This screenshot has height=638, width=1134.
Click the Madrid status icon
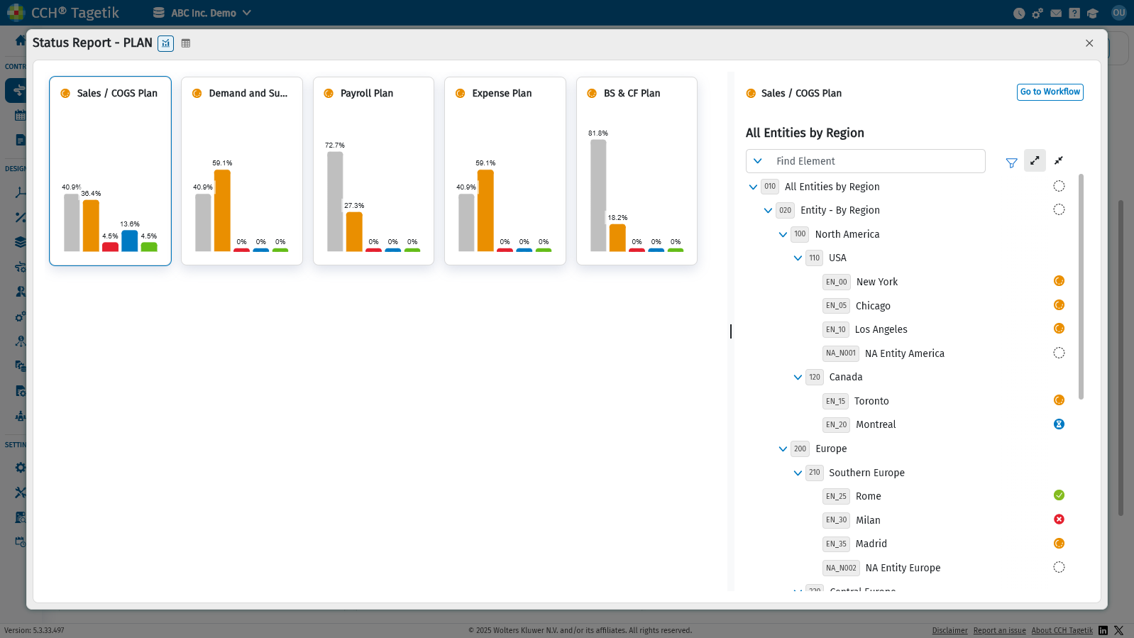coord(1059,544)
